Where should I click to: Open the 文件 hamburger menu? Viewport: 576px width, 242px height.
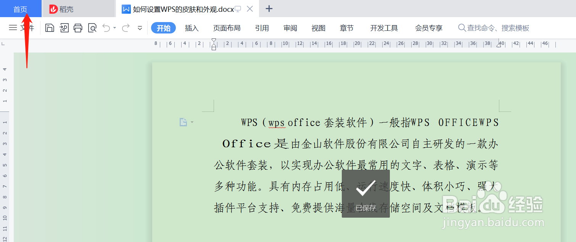click(x=22, y=28)
